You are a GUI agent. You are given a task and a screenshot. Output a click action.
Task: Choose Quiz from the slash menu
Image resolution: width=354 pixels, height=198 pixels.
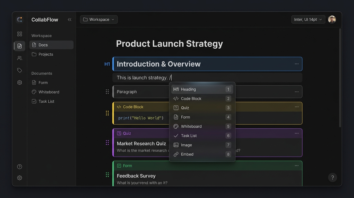click(x=202, y=108)
